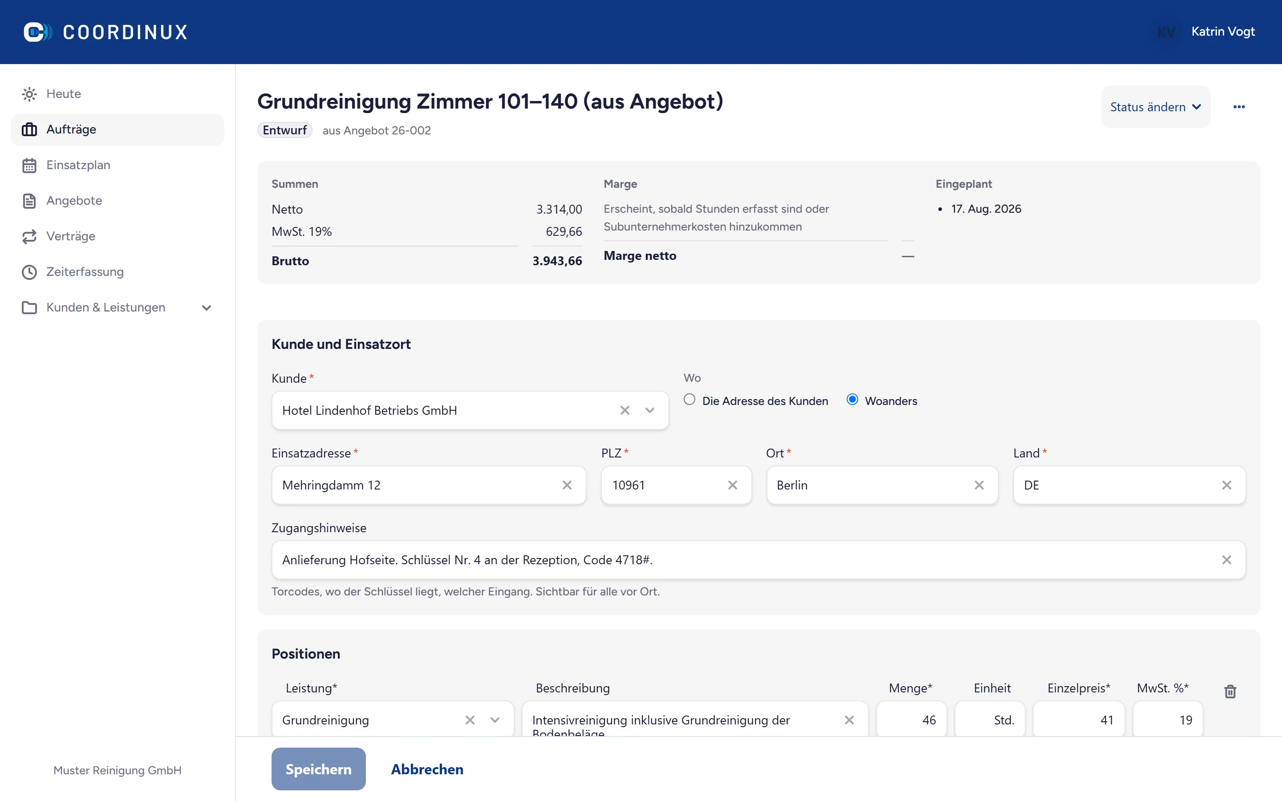The image size is (1282, 801).
Task: Click the Zugangshinweise text field
Action: tap(759, 560)
